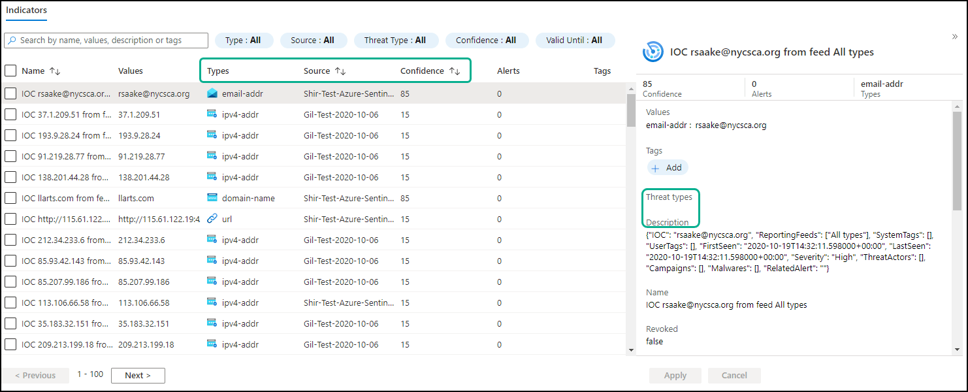This screenshot has width=968, height=392.
Task: Go to Next page of indicators
Action: point(138,375)
